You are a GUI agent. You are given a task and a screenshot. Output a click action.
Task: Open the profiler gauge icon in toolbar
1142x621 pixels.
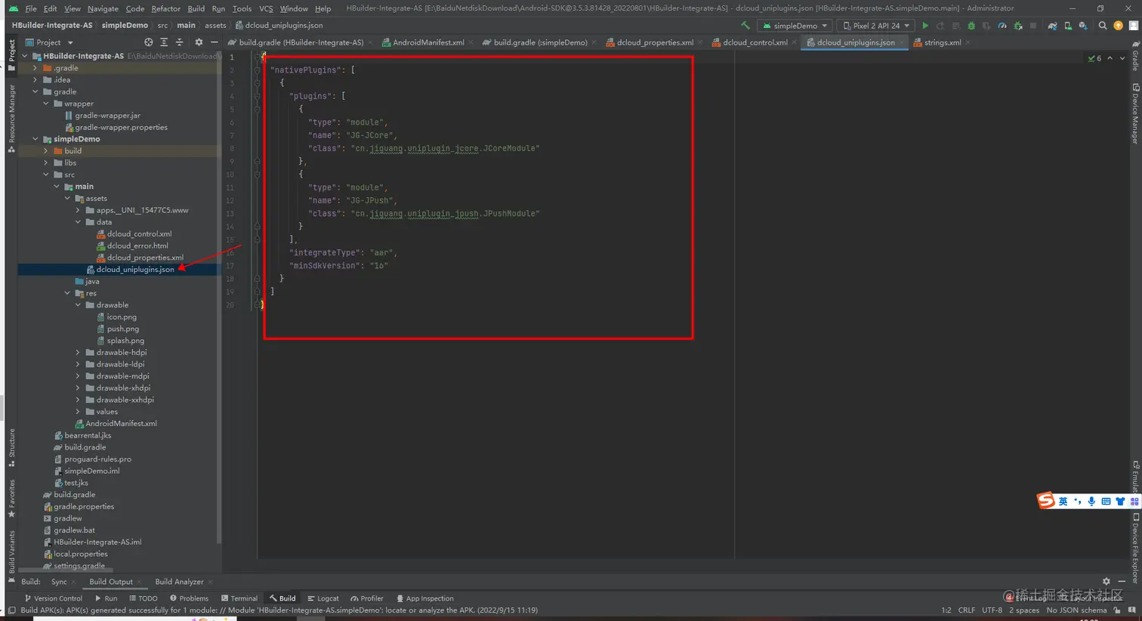click(1002, 26)
